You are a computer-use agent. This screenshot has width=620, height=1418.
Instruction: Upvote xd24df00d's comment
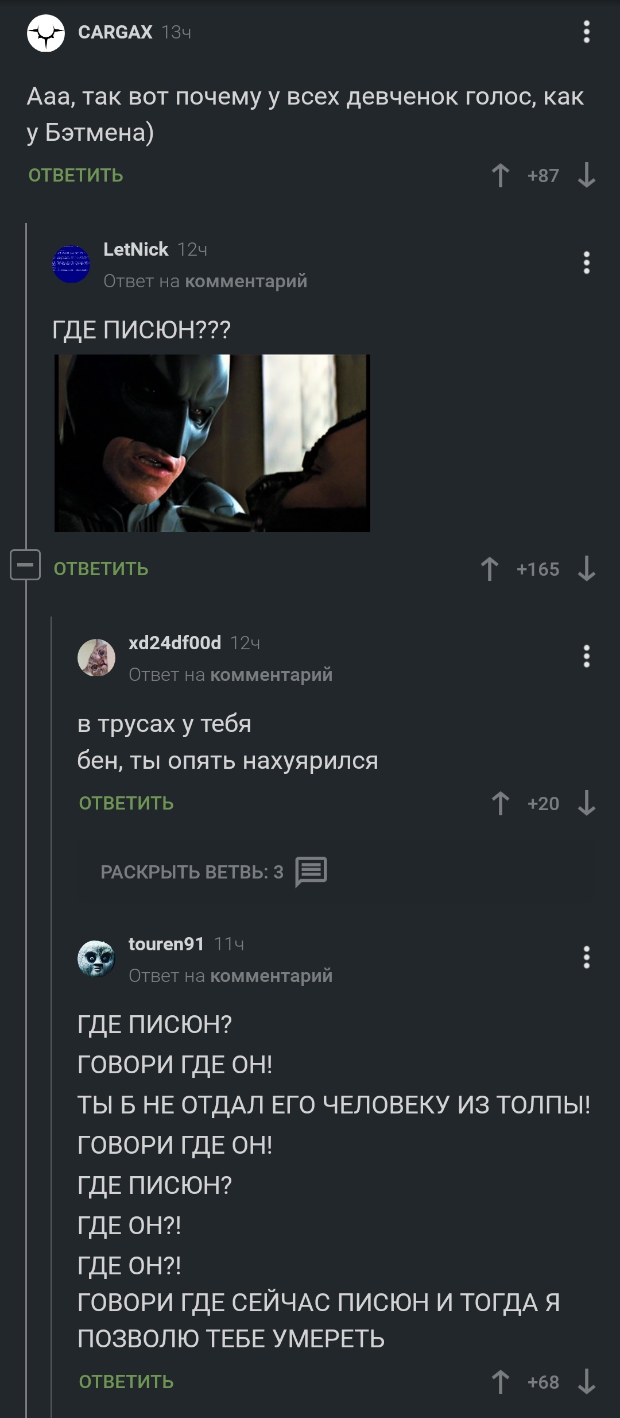click(501, 803)
